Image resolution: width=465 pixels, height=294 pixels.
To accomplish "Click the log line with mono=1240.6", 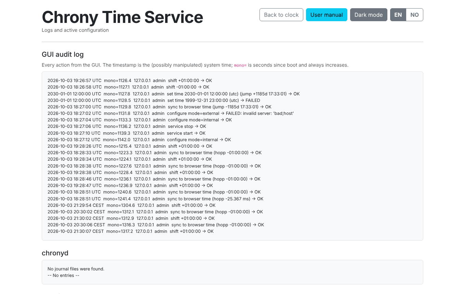I will click(x=154, y=192).
